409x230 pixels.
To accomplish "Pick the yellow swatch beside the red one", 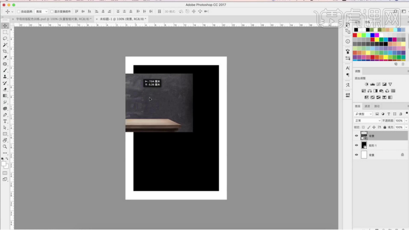I will [359, 35].
